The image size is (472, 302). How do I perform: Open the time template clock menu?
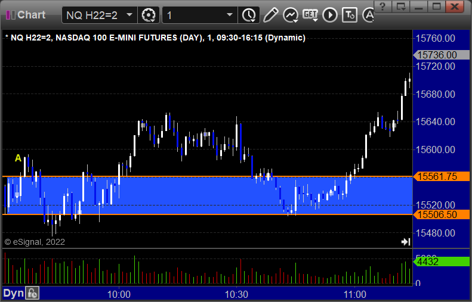pos(249,15)
